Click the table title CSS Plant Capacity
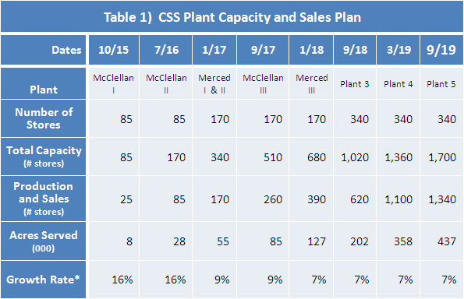 point(232,16)
